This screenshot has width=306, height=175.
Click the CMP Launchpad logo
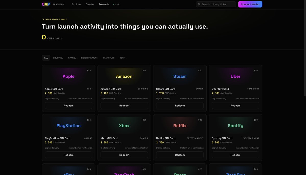[53, 4]
